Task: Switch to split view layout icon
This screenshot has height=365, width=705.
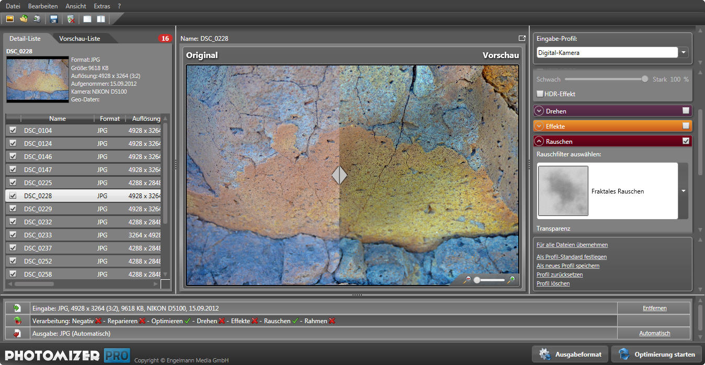Action: click(100, 19)
